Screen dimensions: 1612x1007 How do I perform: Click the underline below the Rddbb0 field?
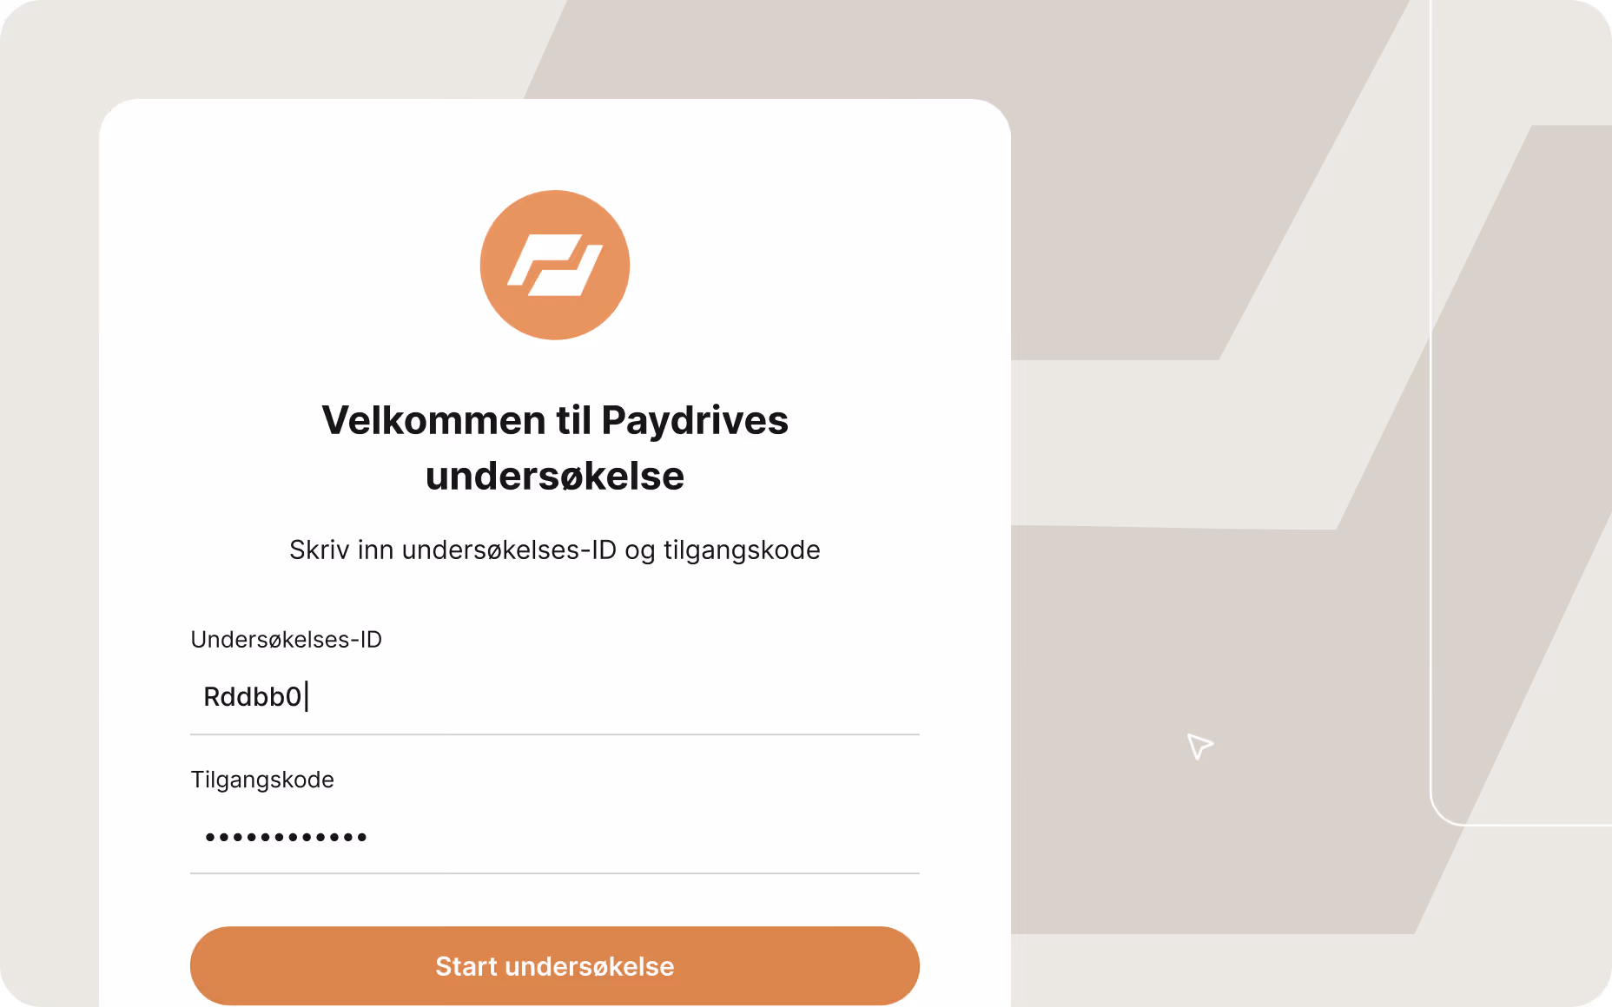(555, 734)
